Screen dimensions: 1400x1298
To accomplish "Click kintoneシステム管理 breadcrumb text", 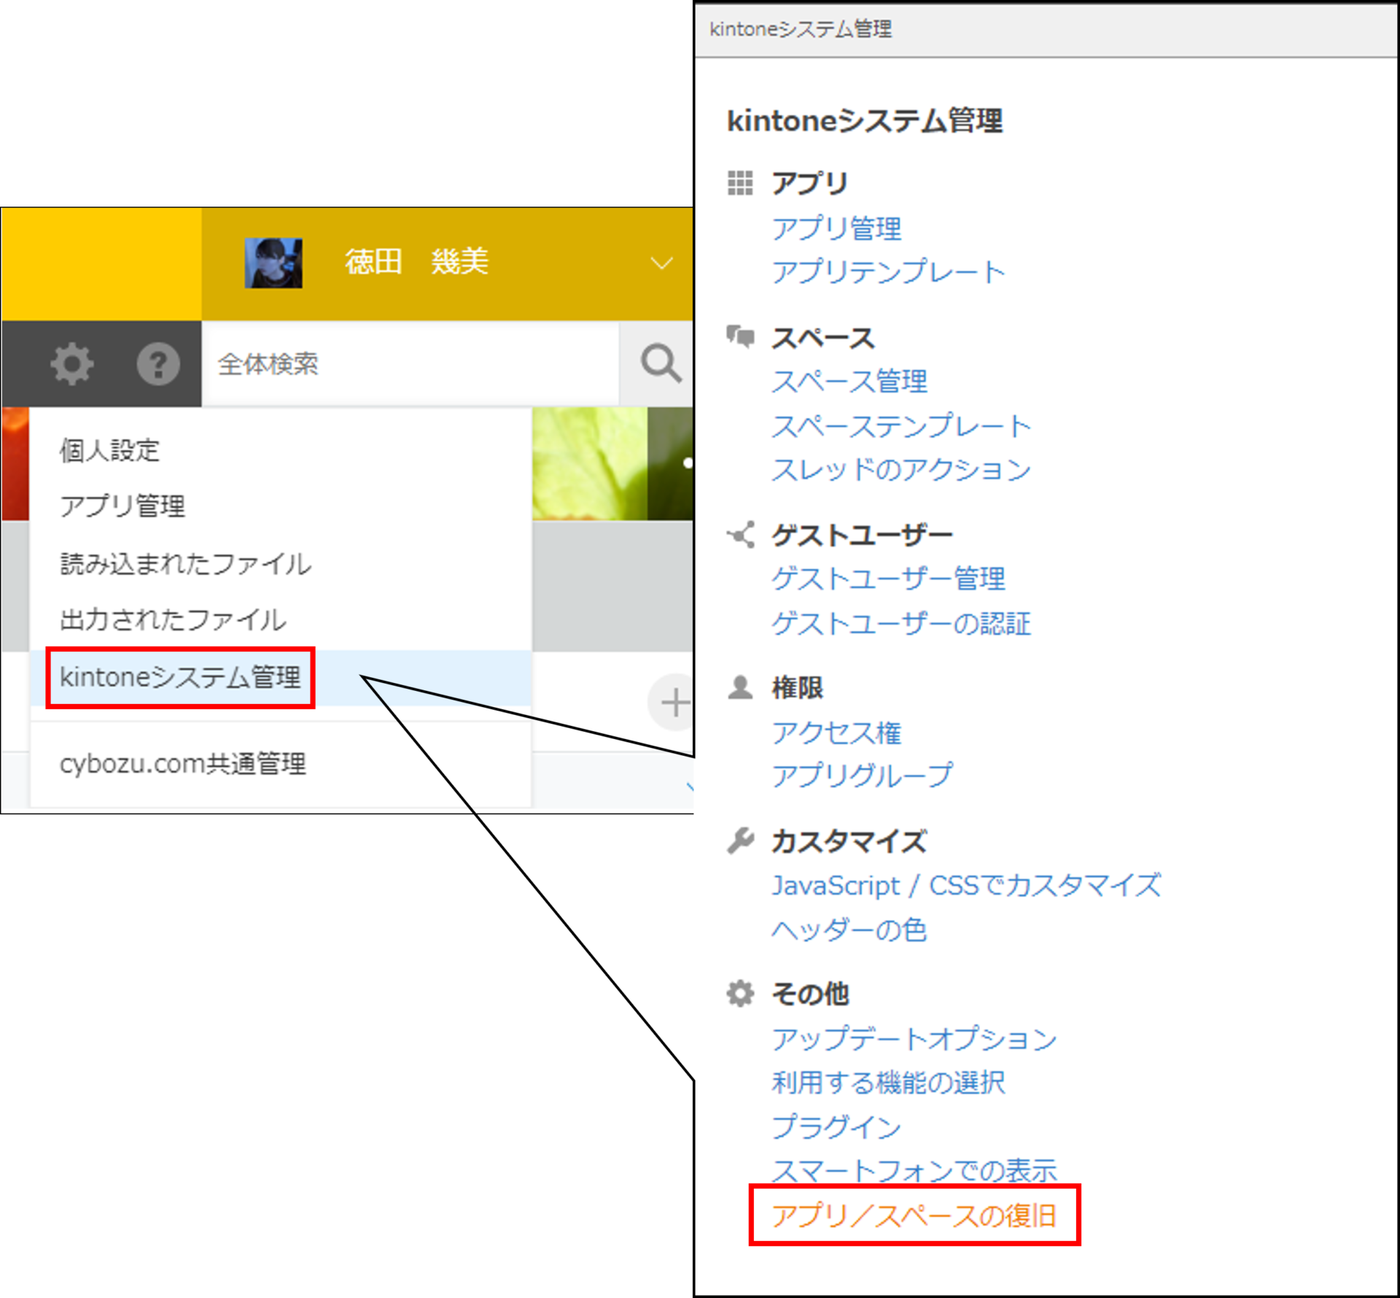I will pos(801,29).
